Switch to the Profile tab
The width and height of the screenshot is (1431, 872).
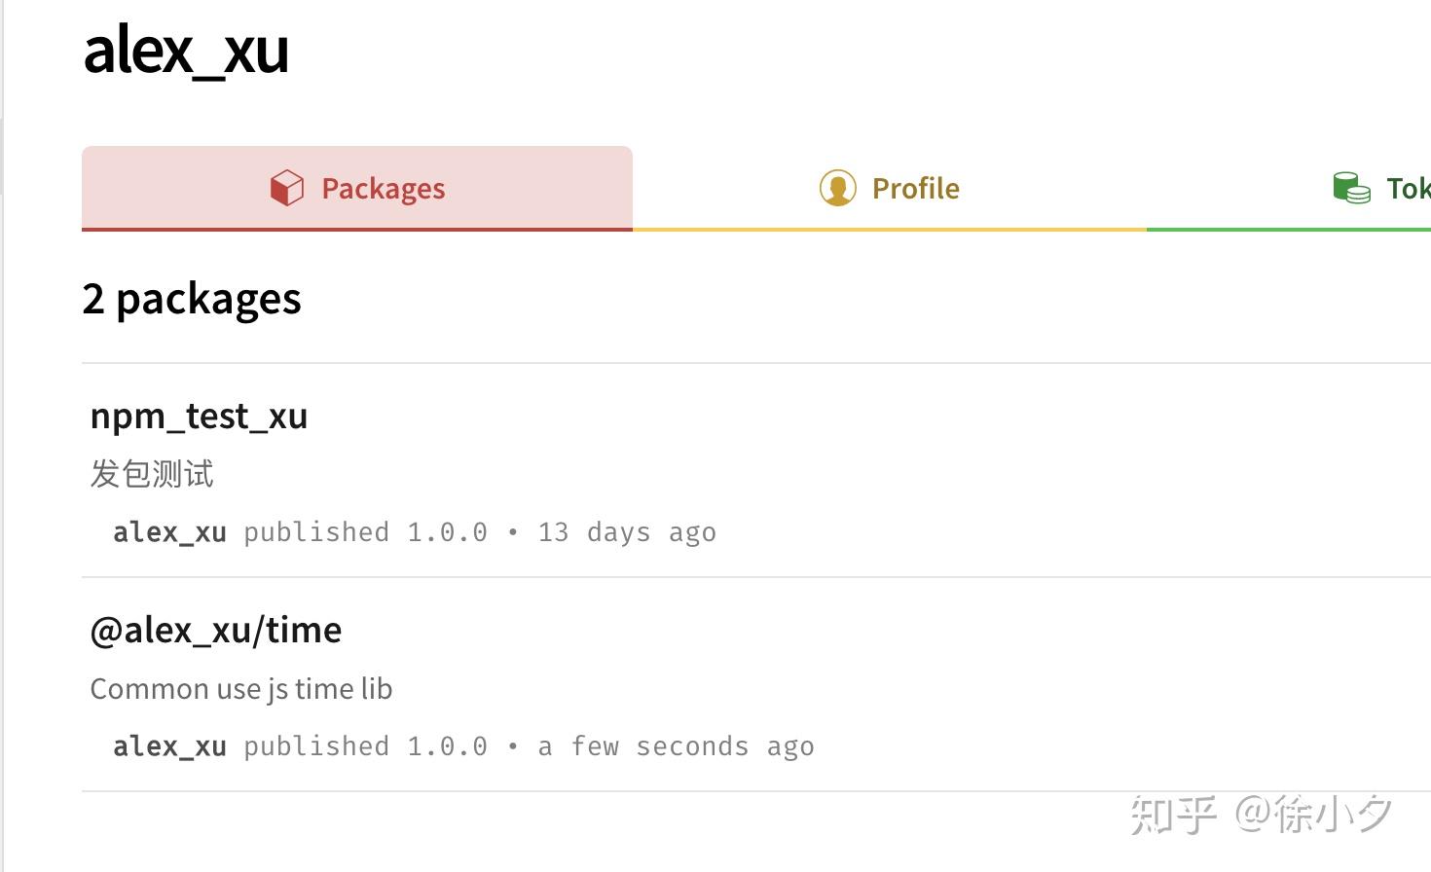pos(890,189)
